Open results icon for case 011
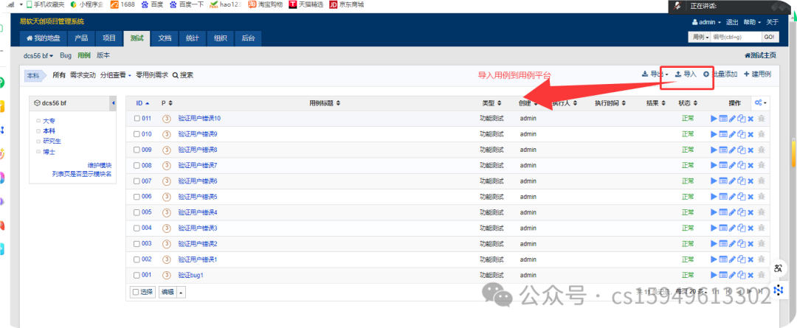The image size is (797, 328). click(x=723, y=119)
